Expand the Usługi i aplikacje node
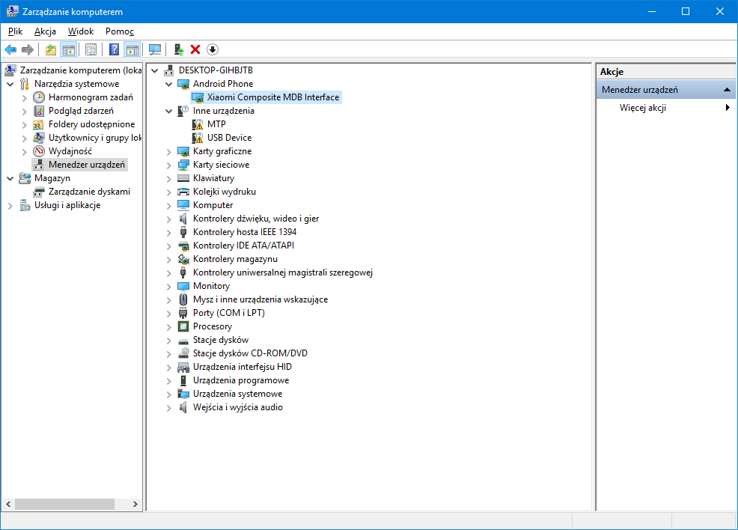The image size is (738, 530). coord(10,205)
